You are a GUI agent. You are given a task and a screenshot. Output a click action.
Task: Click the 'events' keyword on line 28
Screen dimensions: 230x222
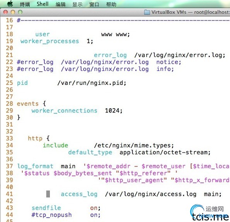(28, 104)
